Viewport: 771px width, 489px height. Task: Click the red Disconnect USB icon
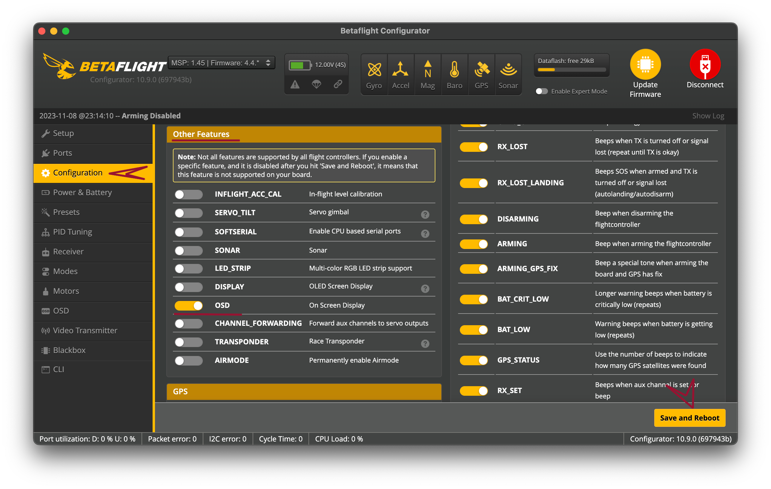(705, 64)
